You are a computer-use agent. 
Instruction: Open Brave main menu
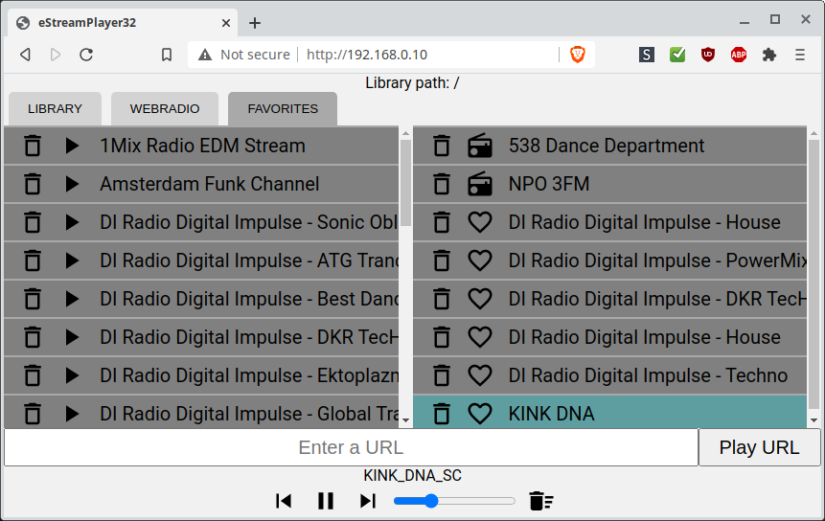tap(800, 55)
